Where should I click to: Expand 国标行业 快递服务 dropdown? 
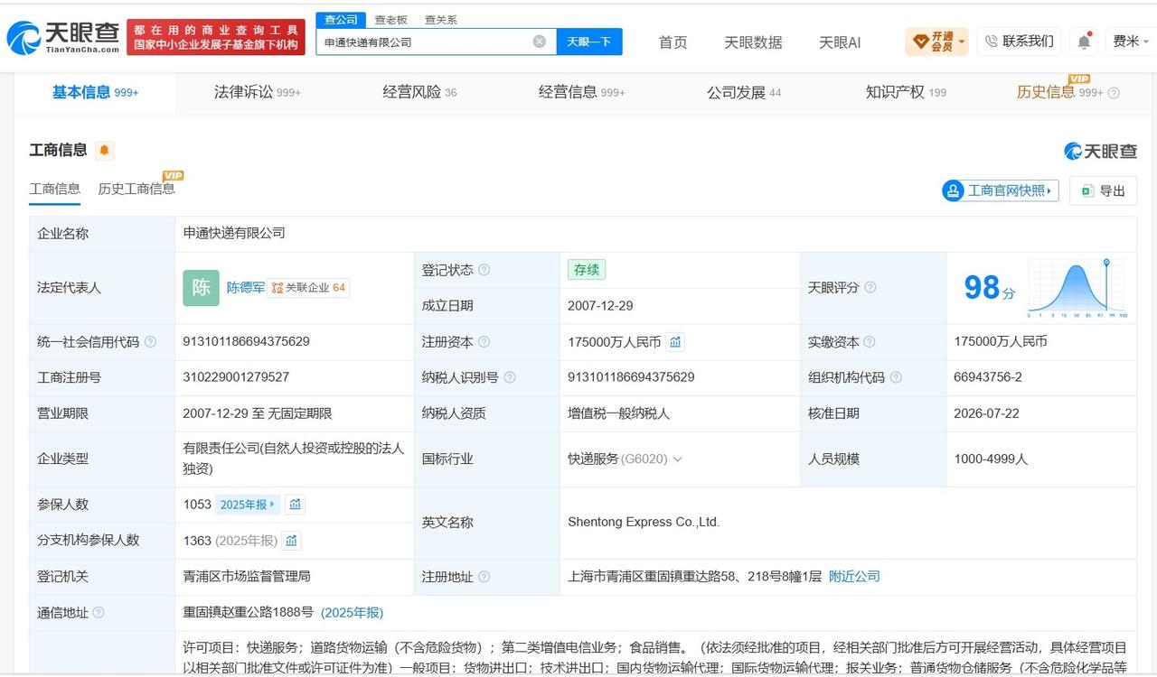677,459
